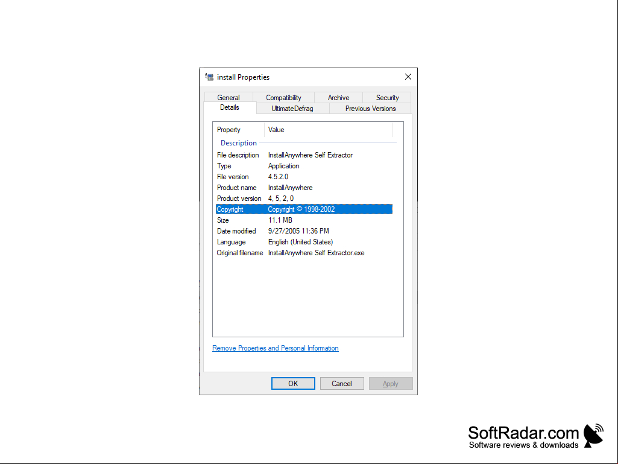Click the InstallAnywhere product name value
Viewport: 618px width, 464px height.
(x=291, y=188)
